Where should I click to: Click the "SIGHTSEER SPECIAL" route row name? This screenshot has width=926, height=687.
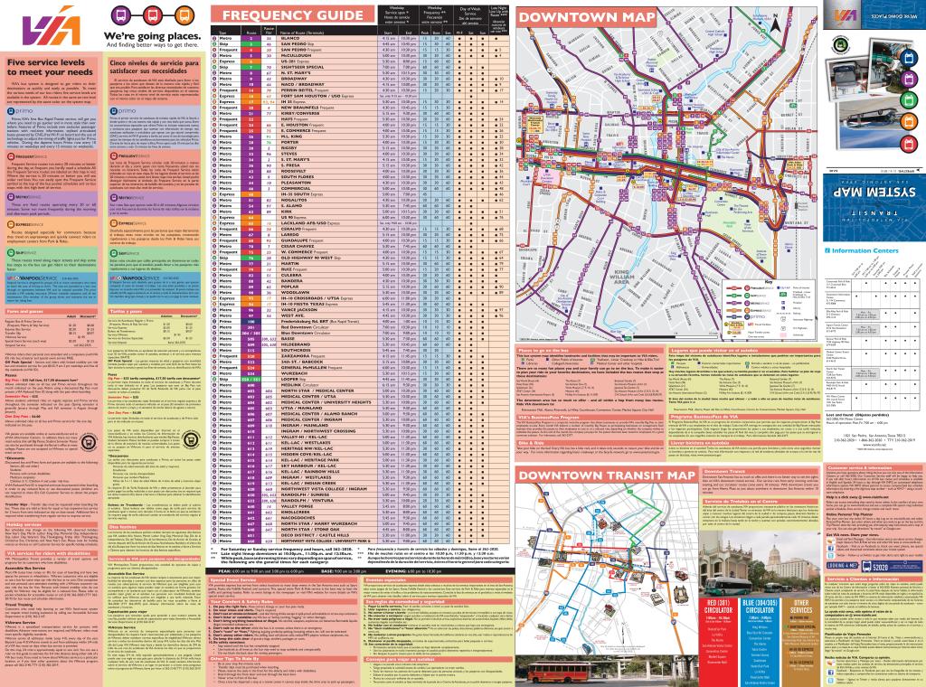(x=302, y=67)
